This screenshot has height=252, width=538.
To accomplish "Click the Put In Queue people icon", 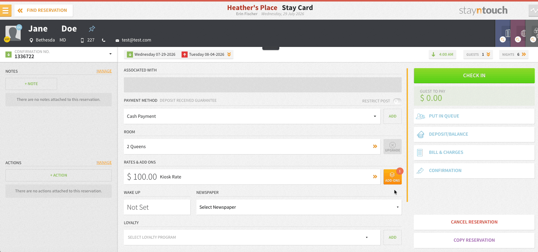I will coord(421,116).
